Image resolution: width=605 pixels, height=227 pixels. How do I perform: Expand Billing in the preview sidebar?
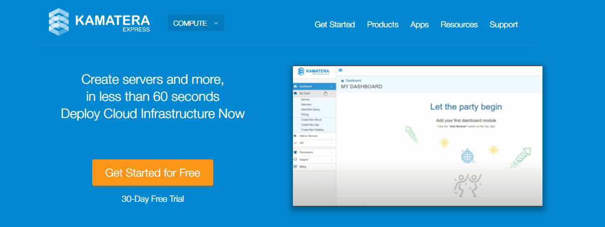coord(314,166)
